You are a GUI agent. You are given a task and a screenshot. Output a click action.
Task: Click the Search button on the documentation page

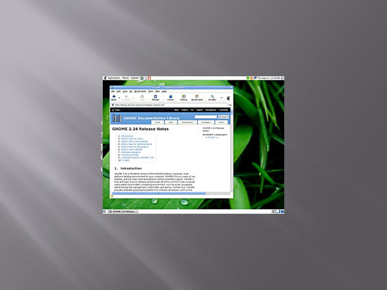click(x=223, y=117)
